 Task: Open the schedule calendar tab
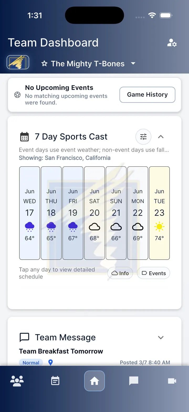click(x=55, y=381)
